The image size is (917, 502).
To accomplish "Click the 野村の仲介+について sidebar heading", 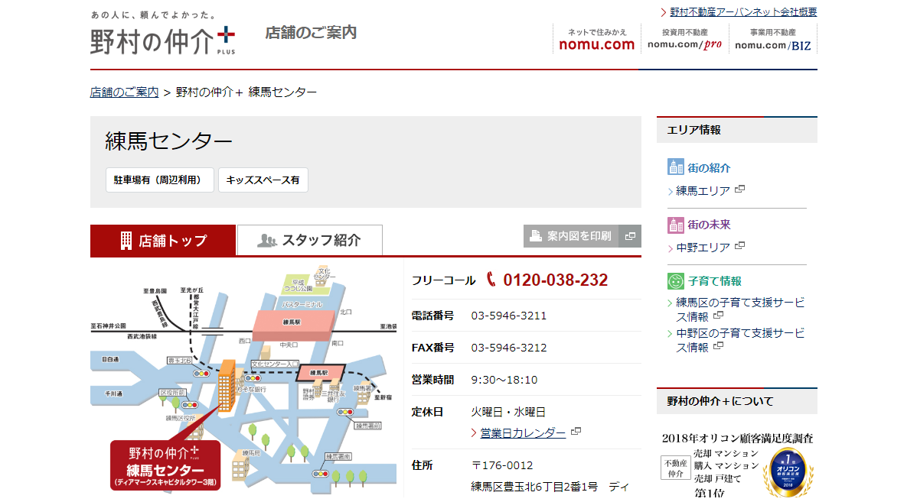I will point(720,401).
